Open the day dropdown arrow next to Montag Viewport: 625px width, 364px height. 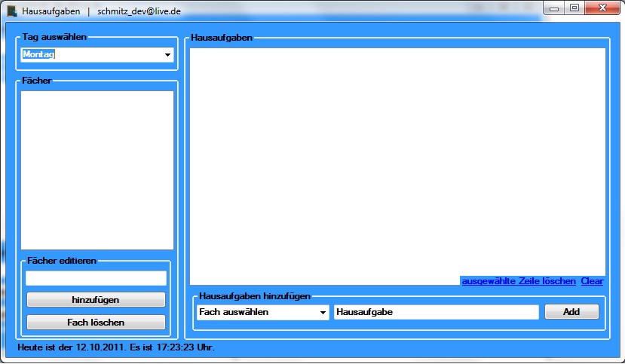click(167, 55)
